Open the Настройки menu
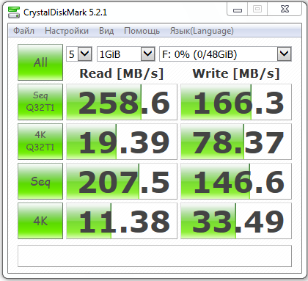The width and height of the screenshot is (308, 281). [67, 31]
